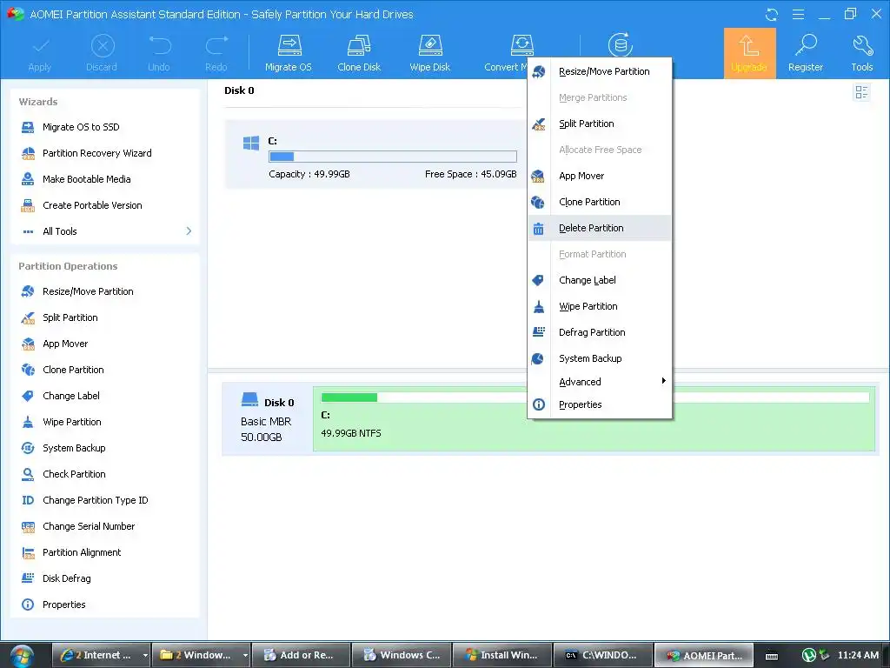Choose System Backup in context menu
The height and width of the screenshot is (668, 890).
(x=600, y=359)
